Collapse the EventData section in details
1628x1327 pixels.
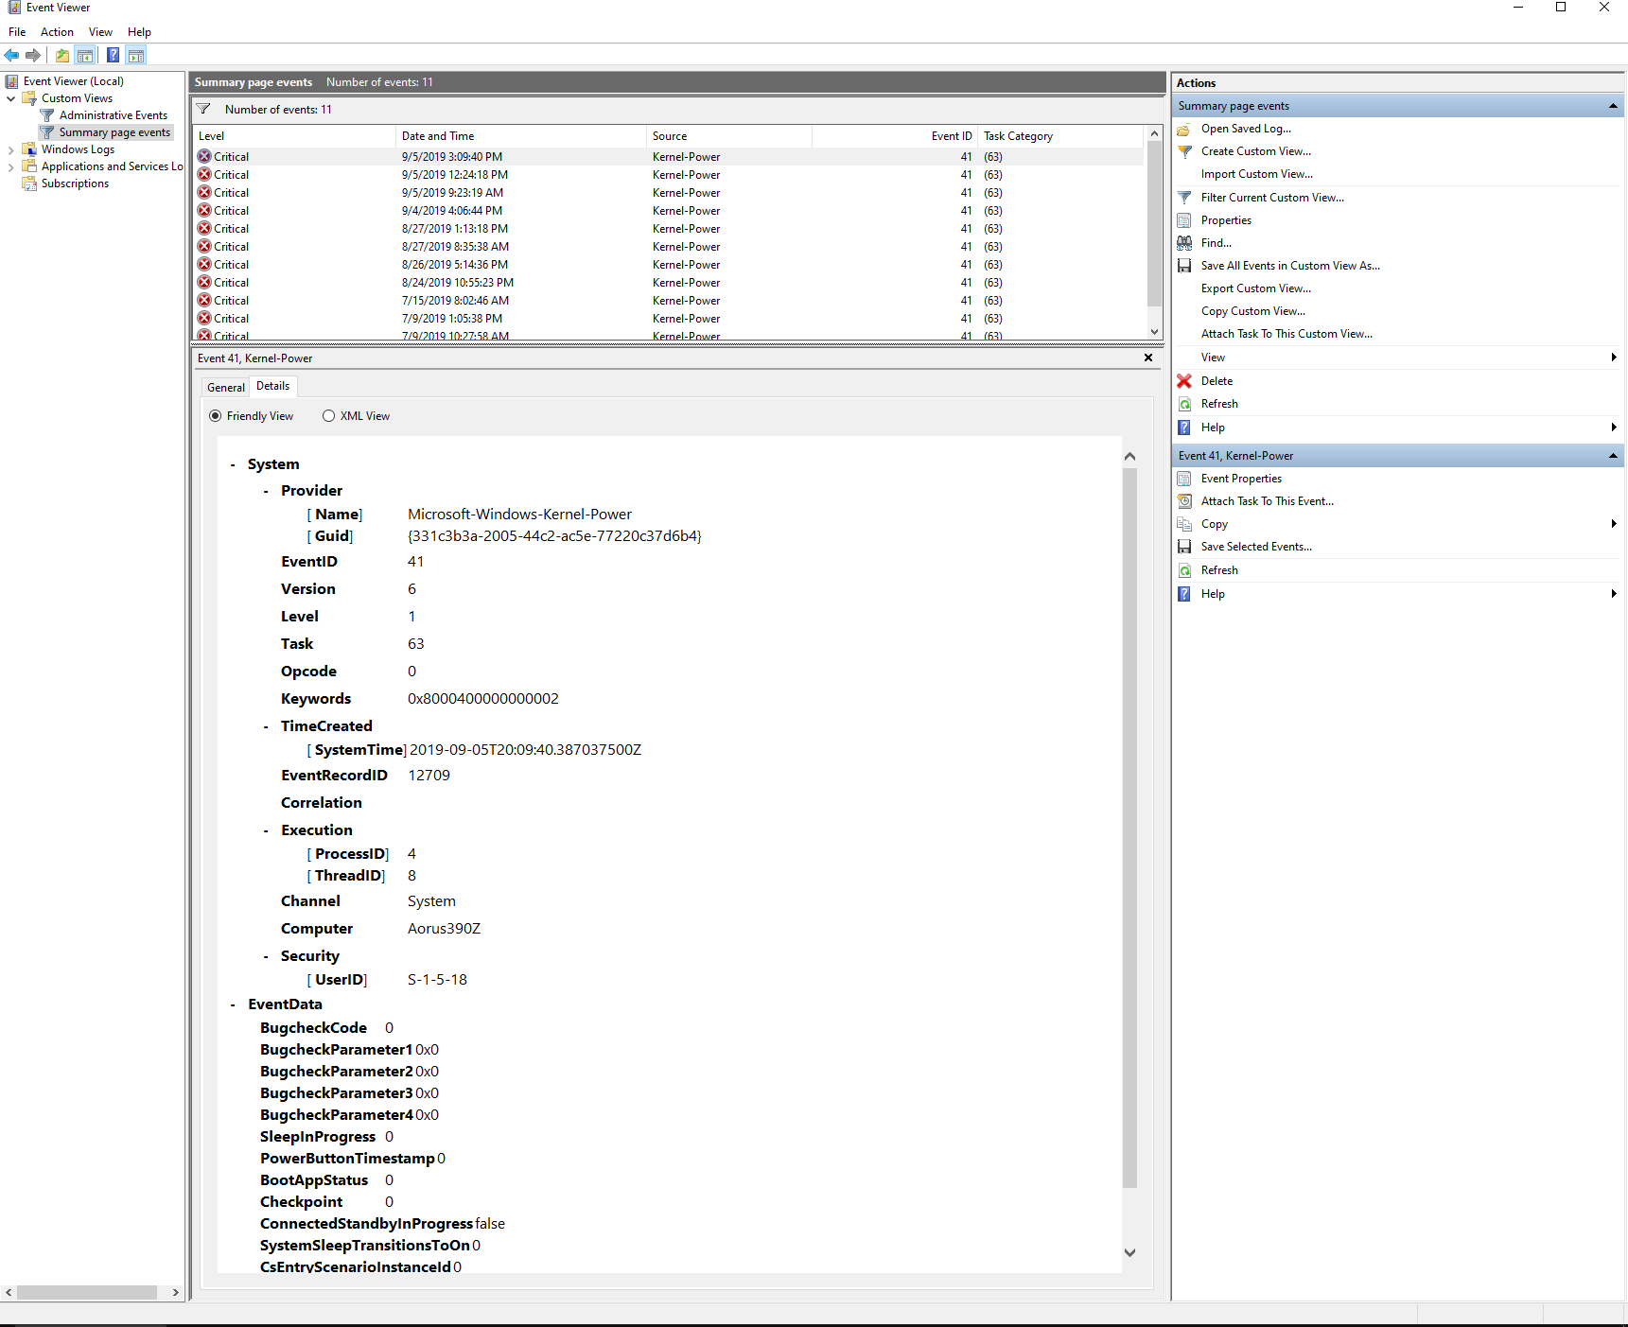pyautogui.click(x=233, y=1005)
